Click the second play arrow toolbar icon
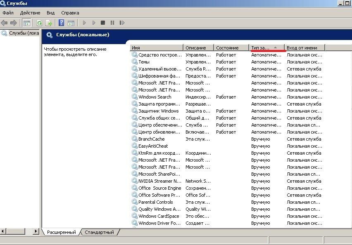The width and height of the screenshot is (352, 245). pos(94,23)
